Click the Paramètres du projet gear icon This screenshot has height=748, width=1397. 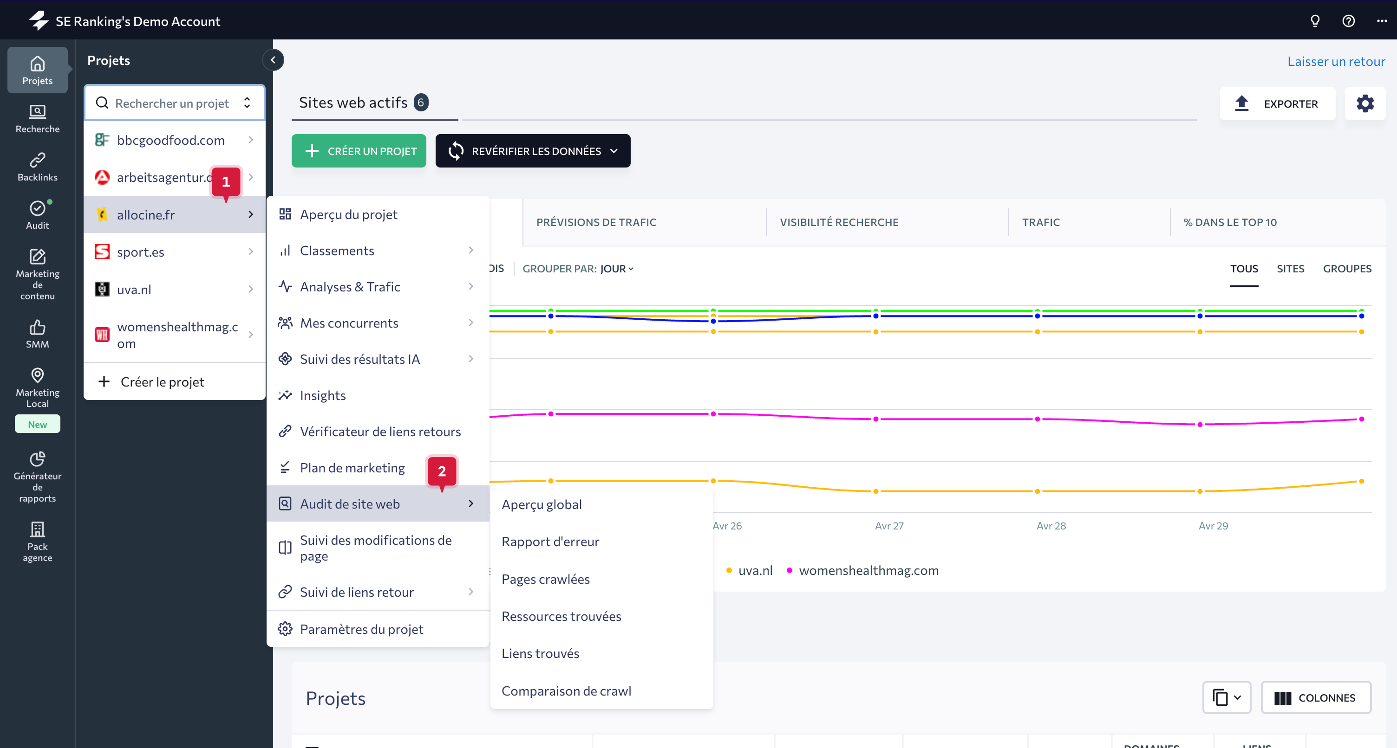pos(285,629)
